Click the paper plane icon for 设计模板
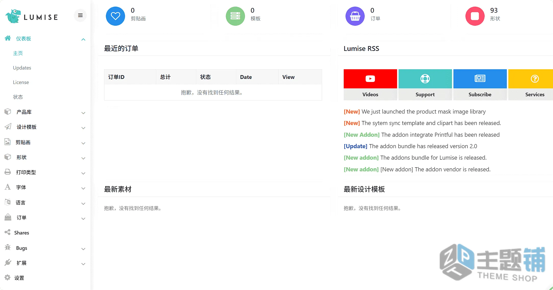 tap(8, 127)
